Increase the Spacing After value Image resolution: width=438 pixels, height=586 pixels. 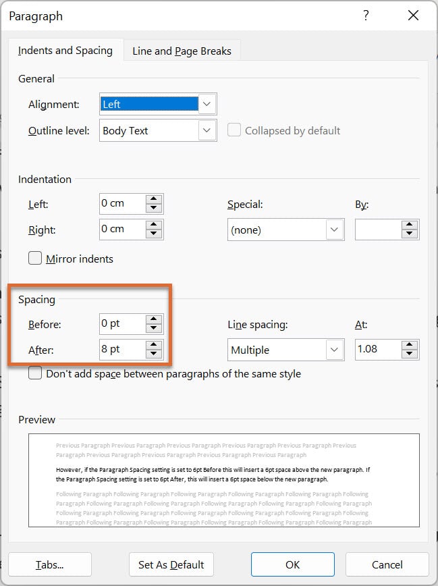click(x=154, y=344)
